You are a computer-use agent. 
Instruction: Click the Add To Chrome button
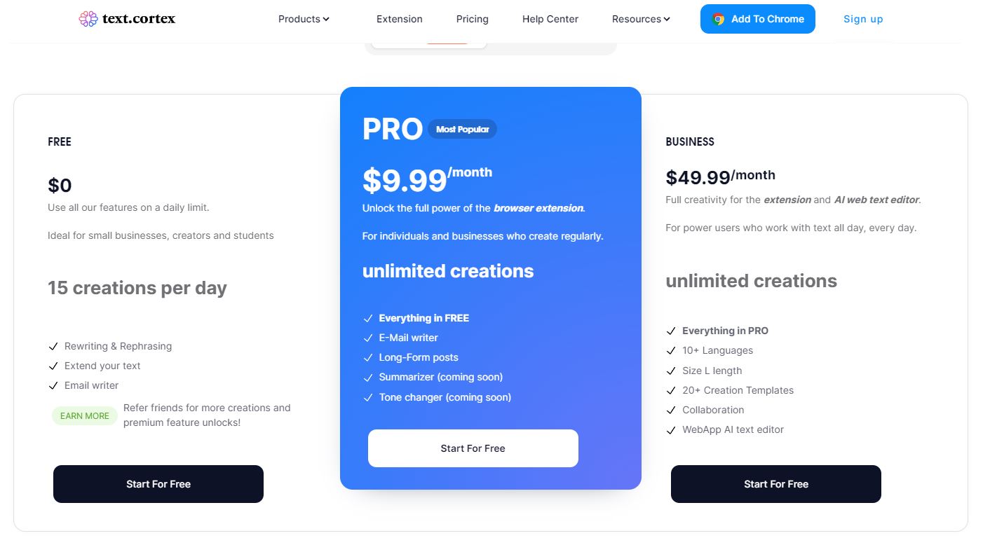757,19
